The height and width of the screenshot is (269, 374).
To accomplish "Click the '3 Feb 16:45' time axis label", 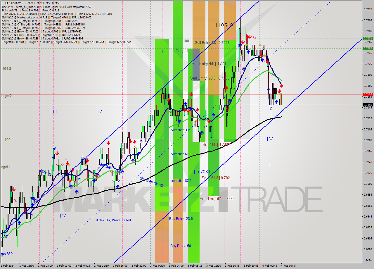I will pos(232,266).
